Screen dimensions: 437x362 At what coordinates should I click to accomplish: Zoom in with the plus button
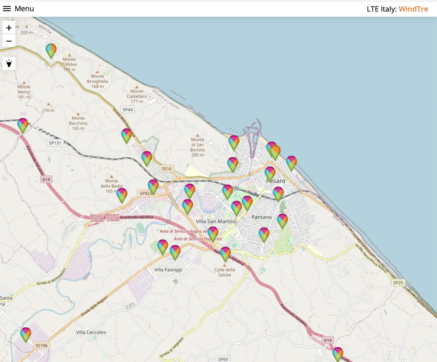coord(9,28)
